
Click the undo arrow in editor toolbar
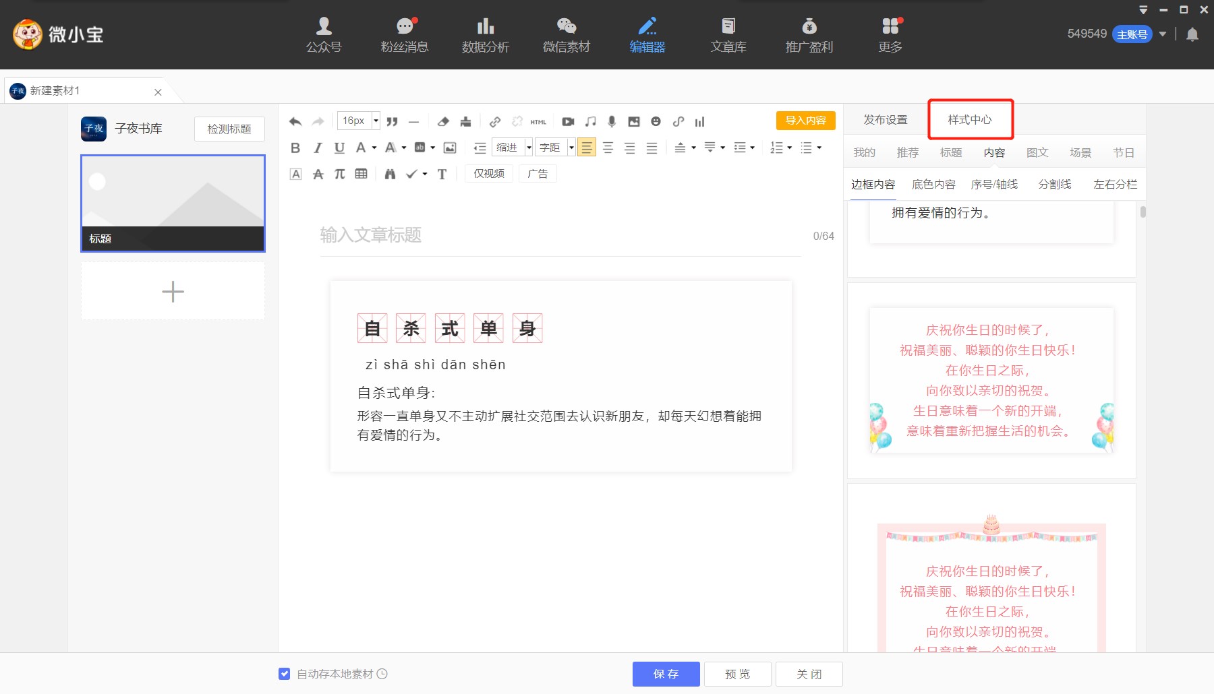click(295, 121)
